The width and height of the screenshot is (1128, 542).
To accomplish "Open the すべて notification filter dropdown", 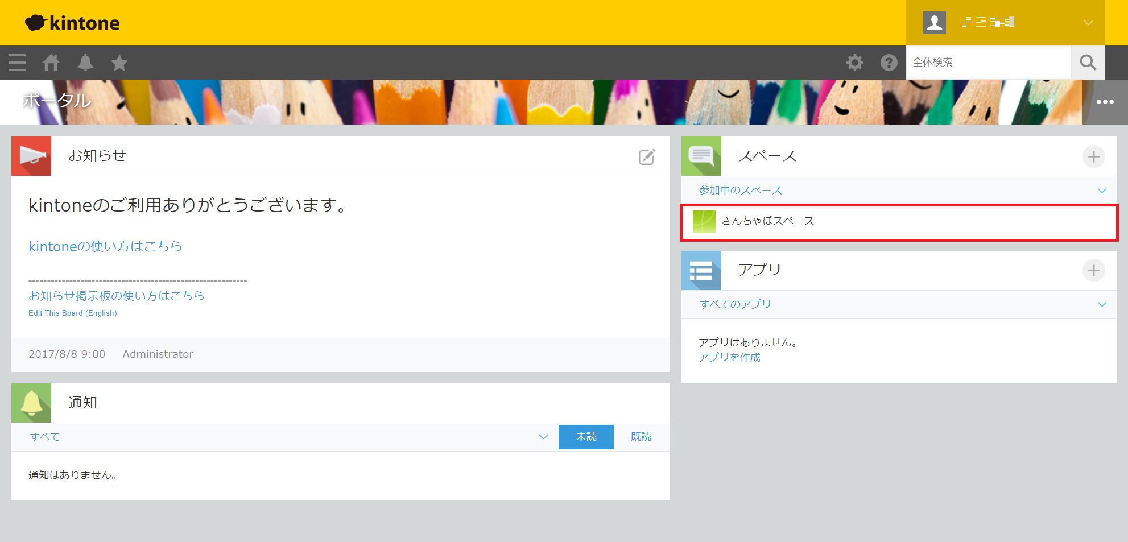I will pos(543,437).
